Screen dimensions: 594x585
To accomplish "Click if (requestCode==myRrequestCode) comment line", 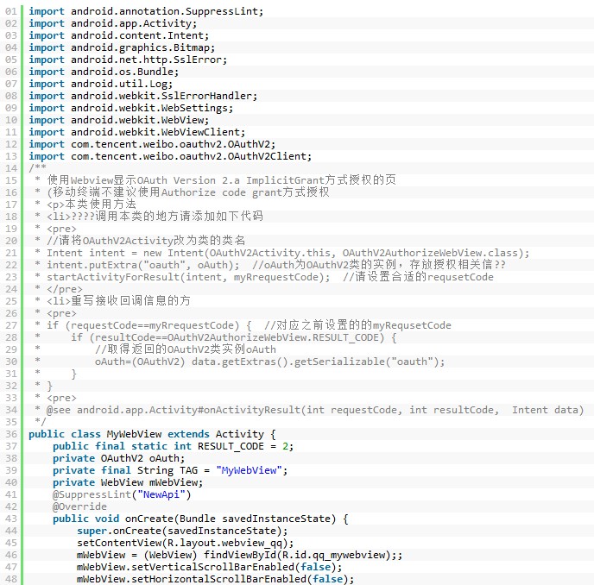I will pos(243,325).
